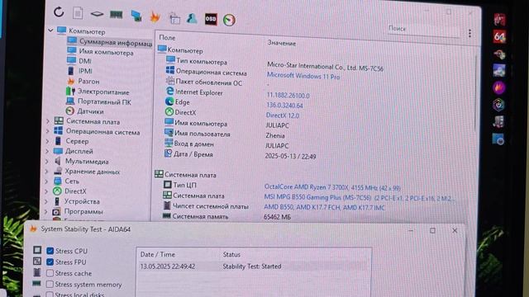Open the preferences list toolbar icon
The image size is (529, 297).
[x=174, y=18]
